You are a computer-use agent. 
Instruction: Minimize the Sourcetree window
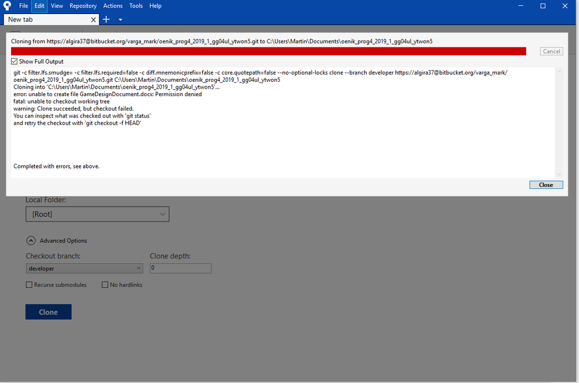pos(520,6)
